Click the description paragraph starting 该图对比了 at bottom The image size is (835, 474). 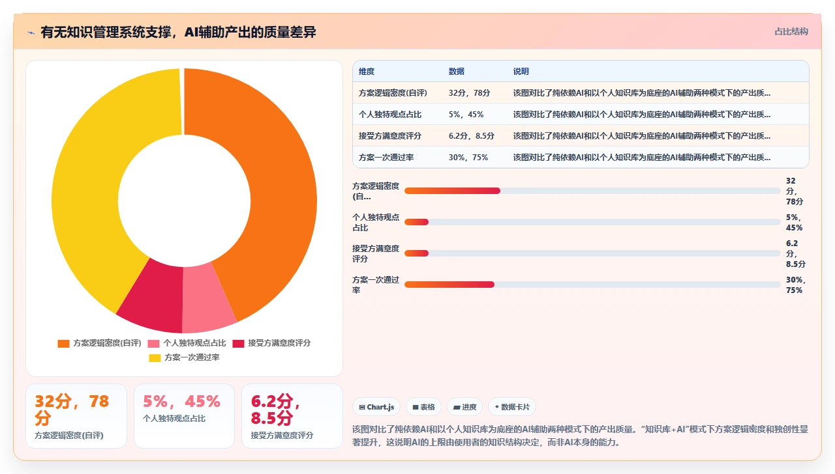pyautogui.click(x=580, y=436)
